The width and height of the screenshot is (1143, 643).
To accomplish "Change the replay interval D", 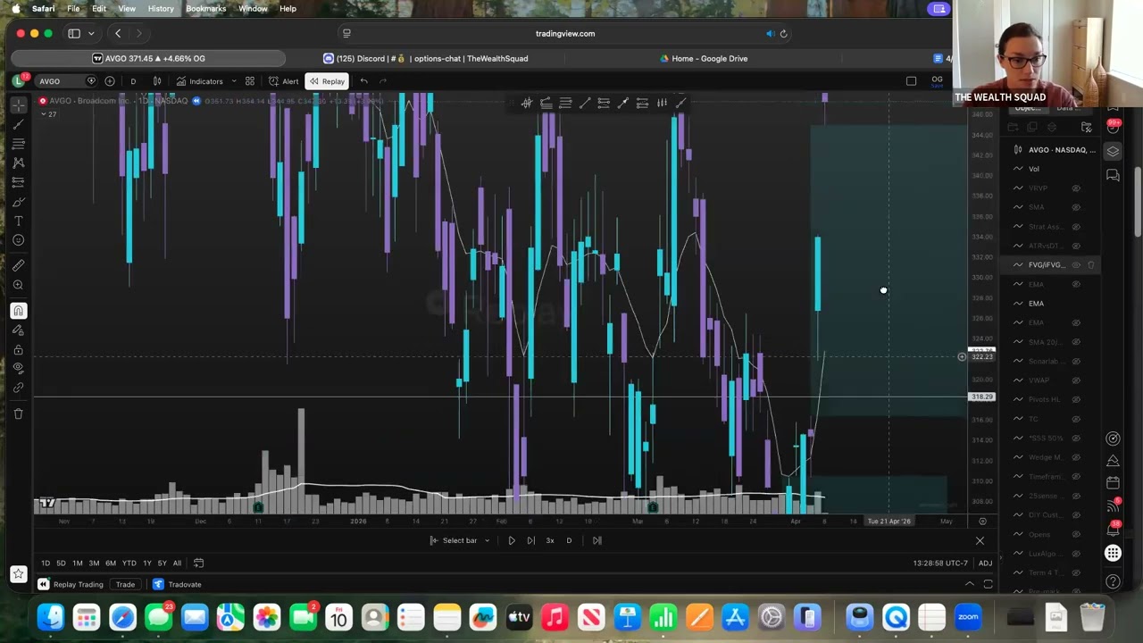I will click(569, 540).
